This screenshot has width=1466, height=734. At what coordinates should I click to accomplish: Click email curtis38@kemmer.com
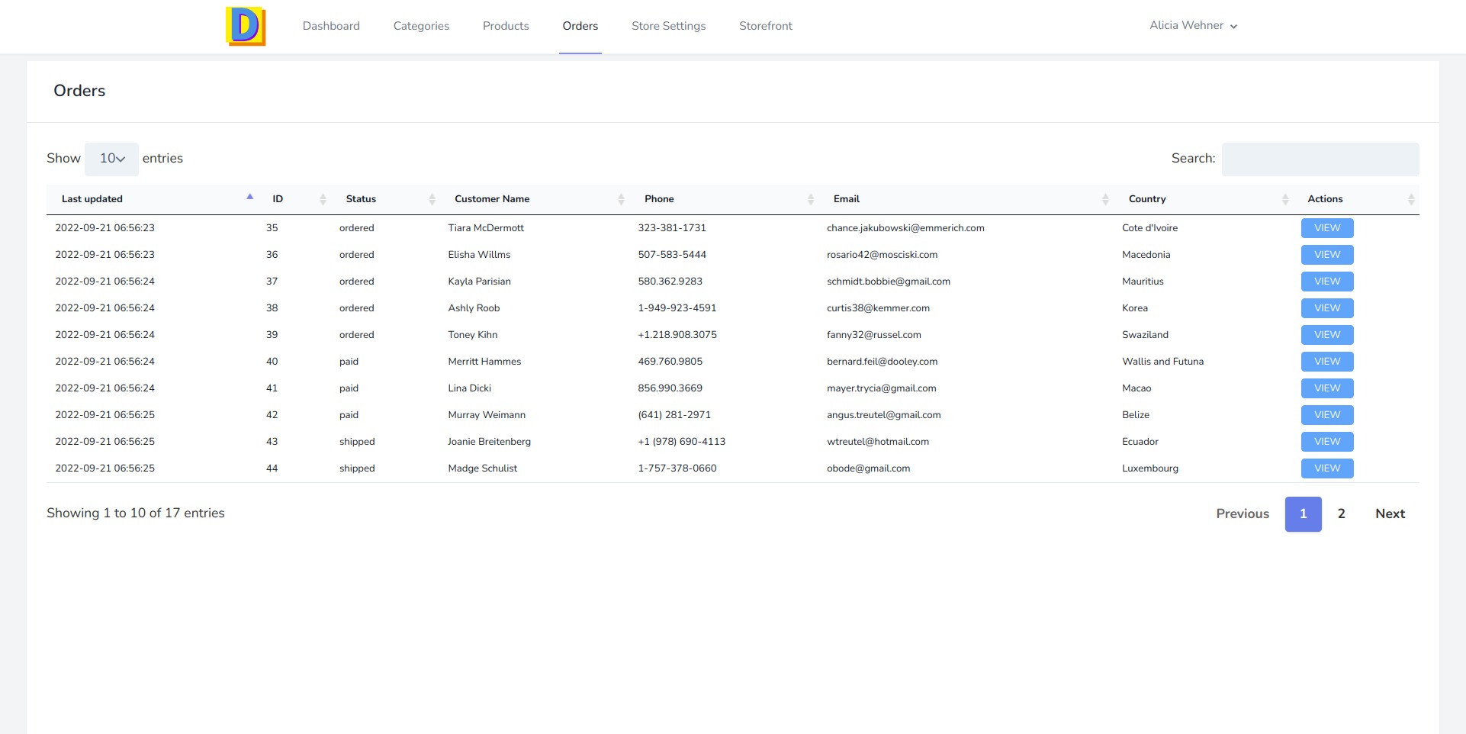[878, 308]
